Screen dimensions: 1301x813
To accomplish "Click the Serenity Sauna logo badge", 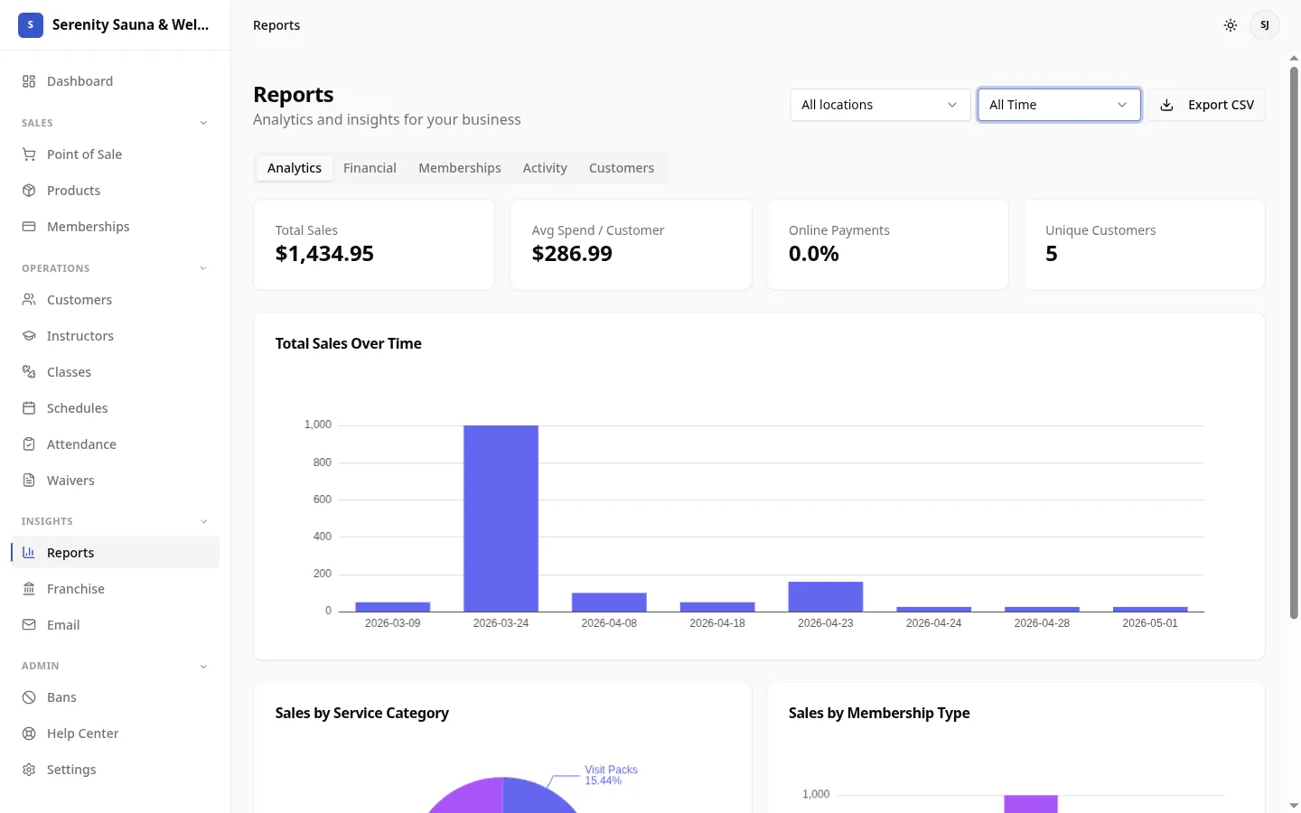I will click(31, 25).
